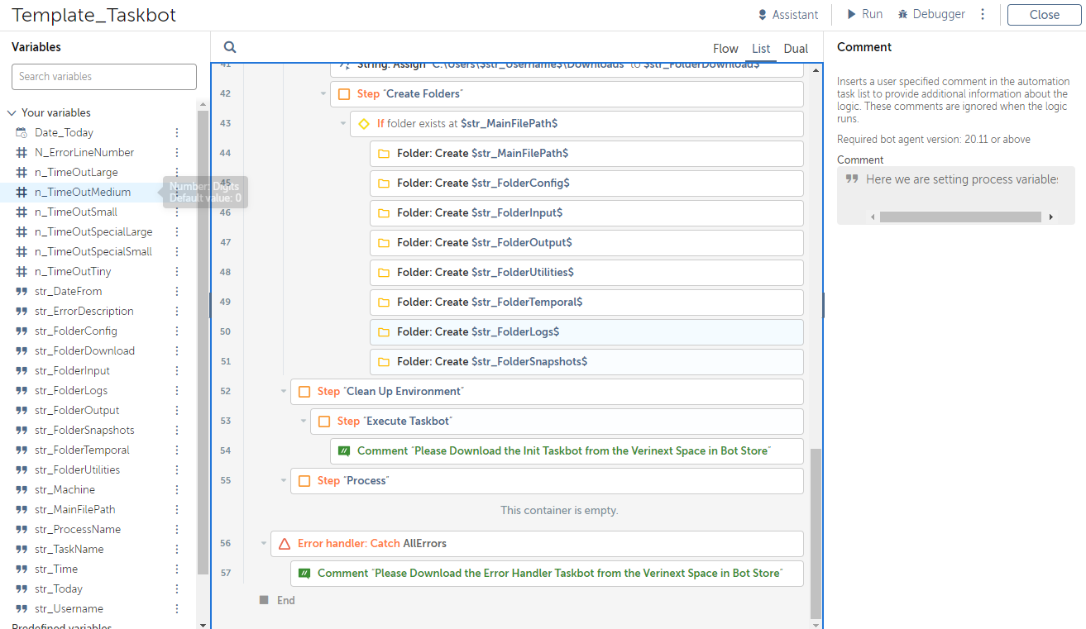Collapse the Your variables section
This screenshot has height=629, width=1086.
click(12, 113)
